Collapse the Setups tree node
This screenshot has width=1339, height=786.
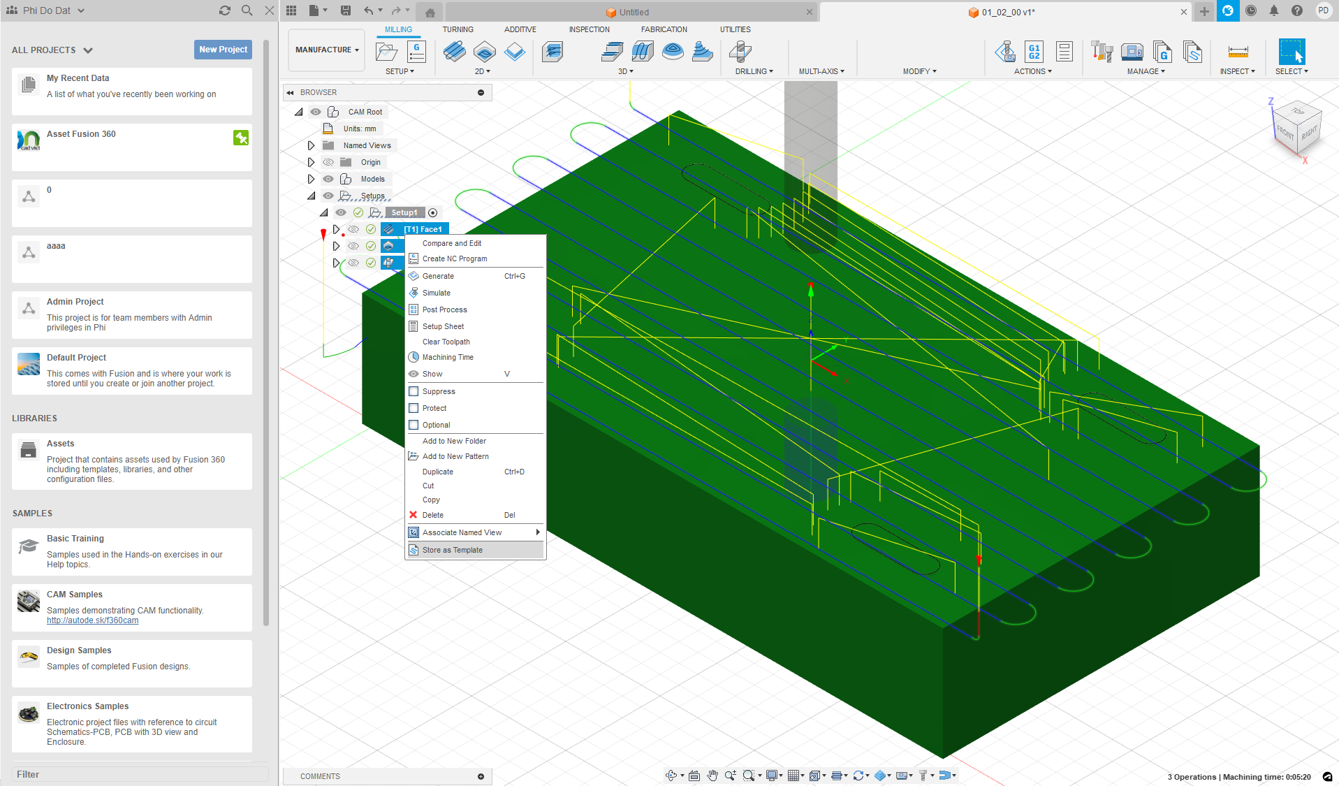point(311,196)
